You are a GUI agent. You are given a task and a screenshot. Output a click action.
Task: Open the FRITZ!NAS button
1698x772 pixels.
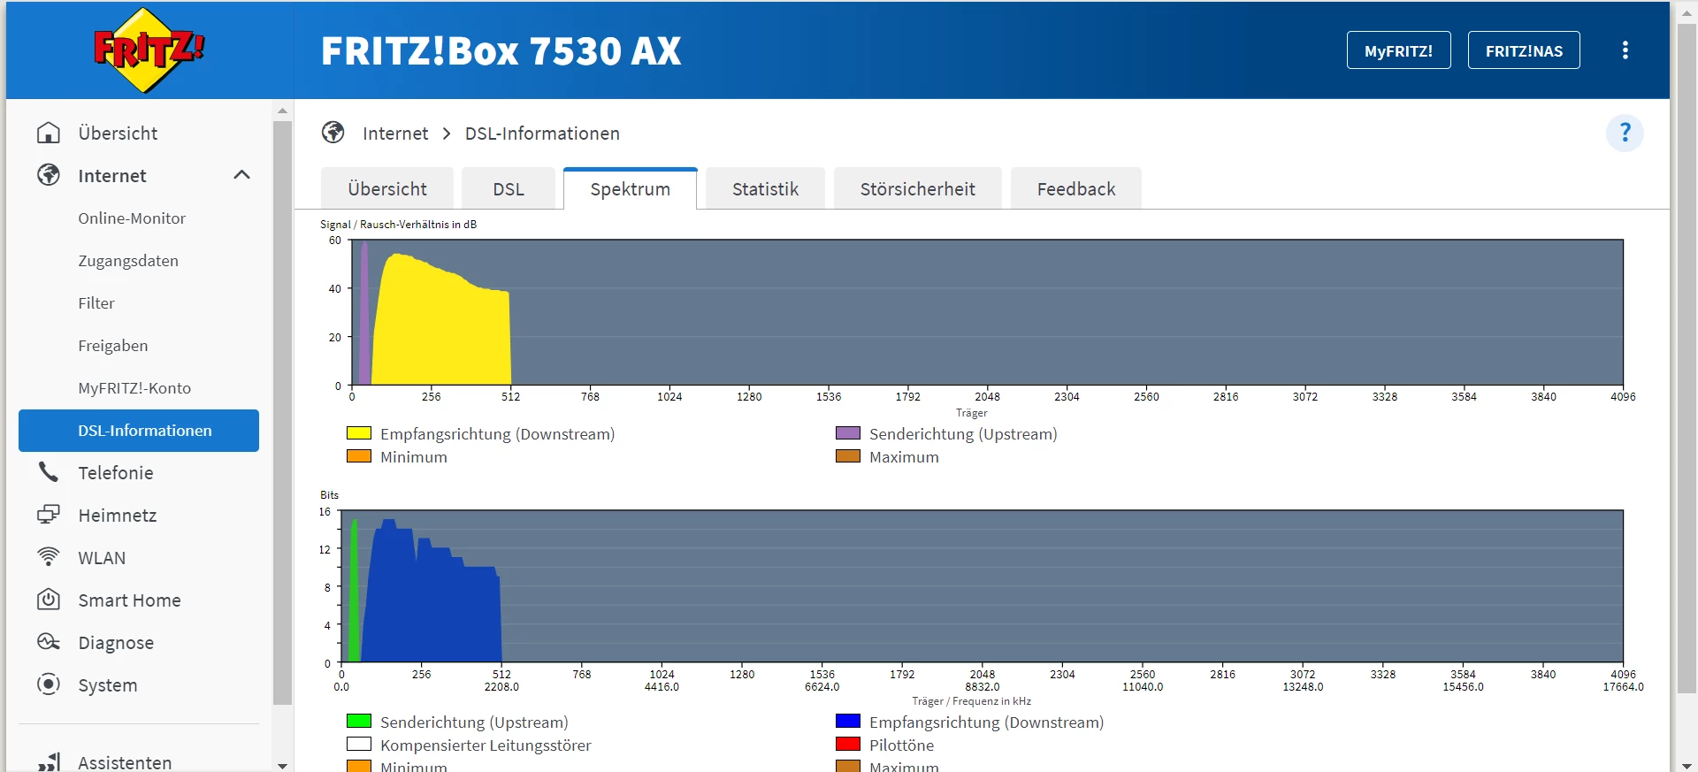tap(1524, 50)
